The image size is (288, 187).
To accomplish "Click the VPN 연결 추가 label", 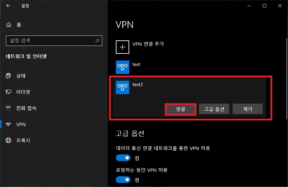I will (148, 44).
